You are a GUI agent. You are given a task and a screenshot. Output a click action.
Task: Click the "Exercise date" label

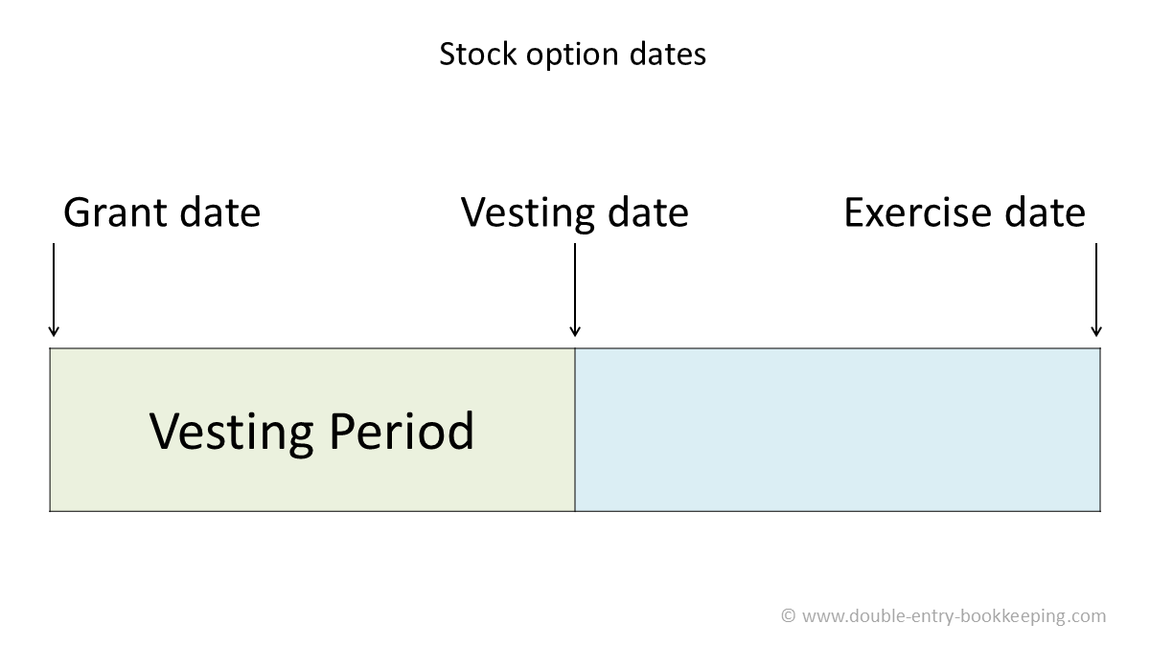[964, 212]
